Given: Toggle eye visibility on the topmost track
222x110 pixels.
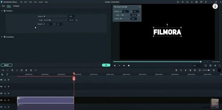Looking at the screenshot, I should (9, 80).
